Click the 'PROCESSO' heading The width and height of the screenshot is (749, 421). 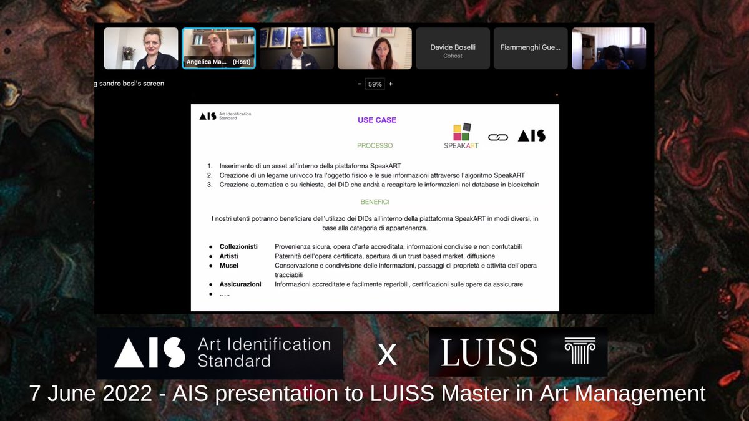point(375,145)
